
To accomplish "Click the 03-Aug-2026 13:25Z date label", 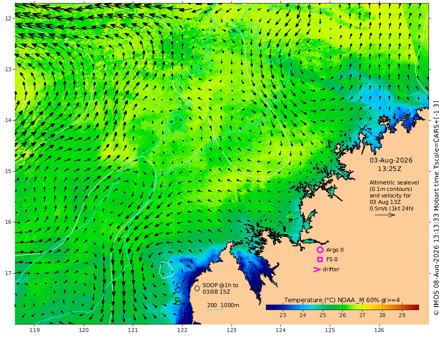I will [391, 165].
